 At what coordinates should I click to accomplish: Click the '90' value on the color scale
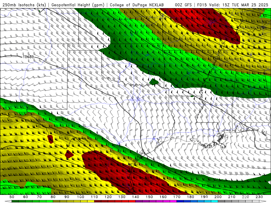67,197
